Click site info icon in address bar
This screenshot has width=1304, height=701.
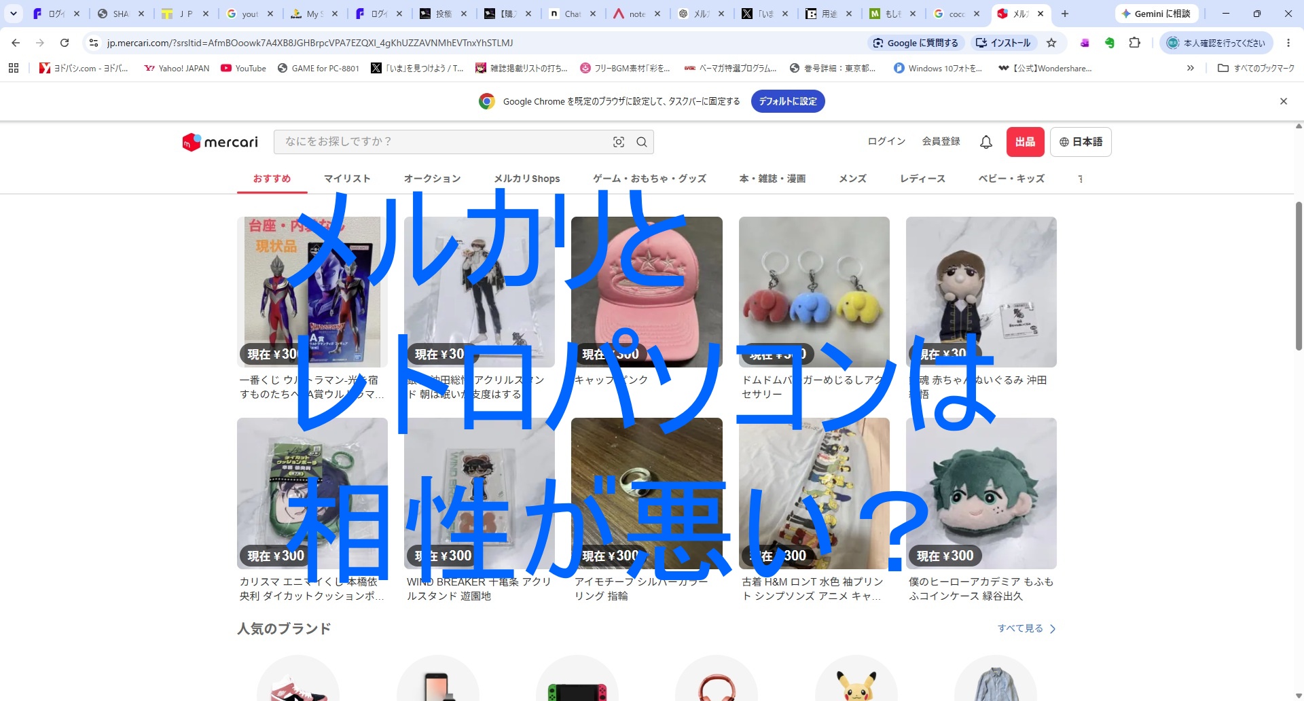pyautogui.click(x=94, y=43)
